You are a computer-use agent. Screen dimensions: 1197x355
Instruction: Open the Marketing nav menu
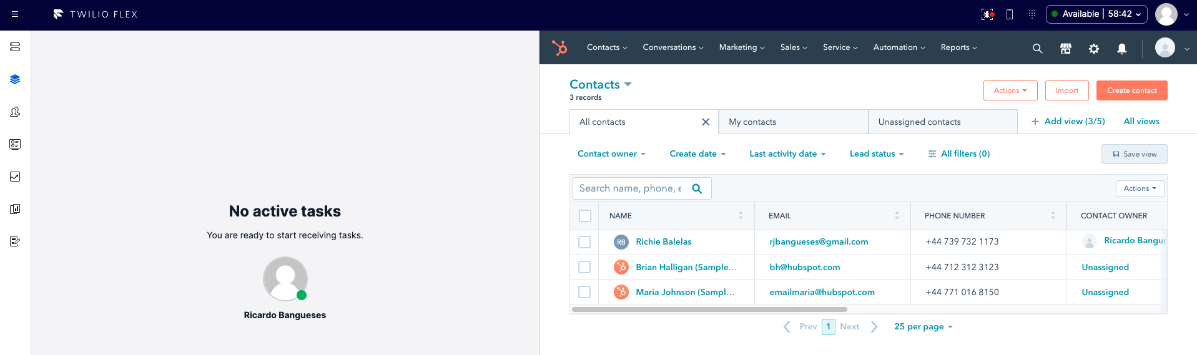point(742,47)
